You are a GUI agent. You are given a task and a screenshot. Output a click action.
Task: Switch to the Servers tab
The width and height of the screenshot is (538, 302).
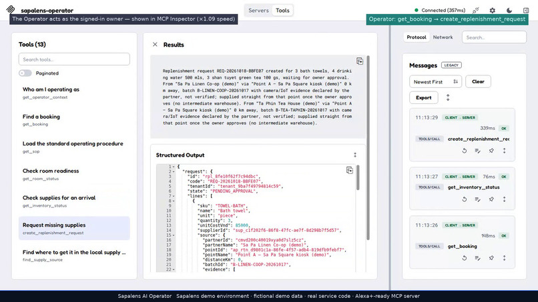[258, 10]
